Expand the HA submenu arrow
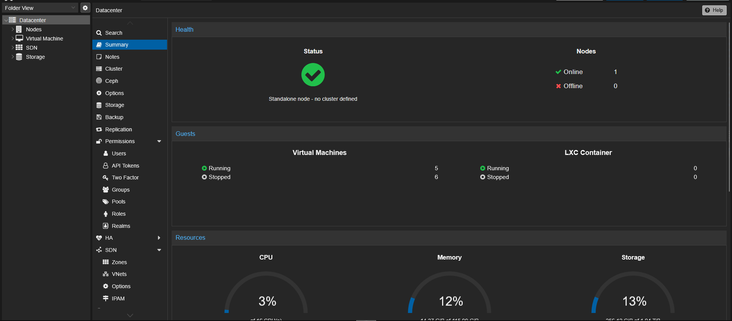Viewport: 732px width, 321px height. 159,238
